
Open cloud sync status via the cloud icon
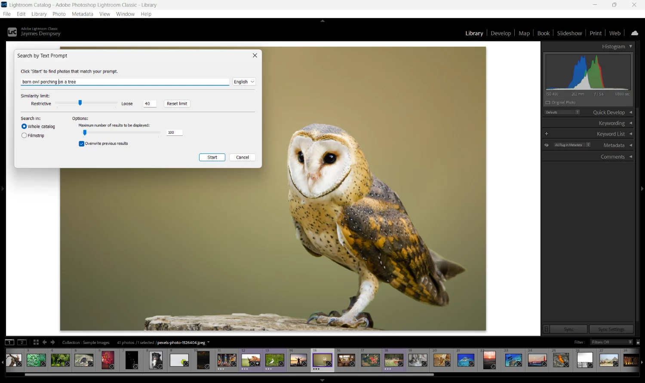[635, 32]
